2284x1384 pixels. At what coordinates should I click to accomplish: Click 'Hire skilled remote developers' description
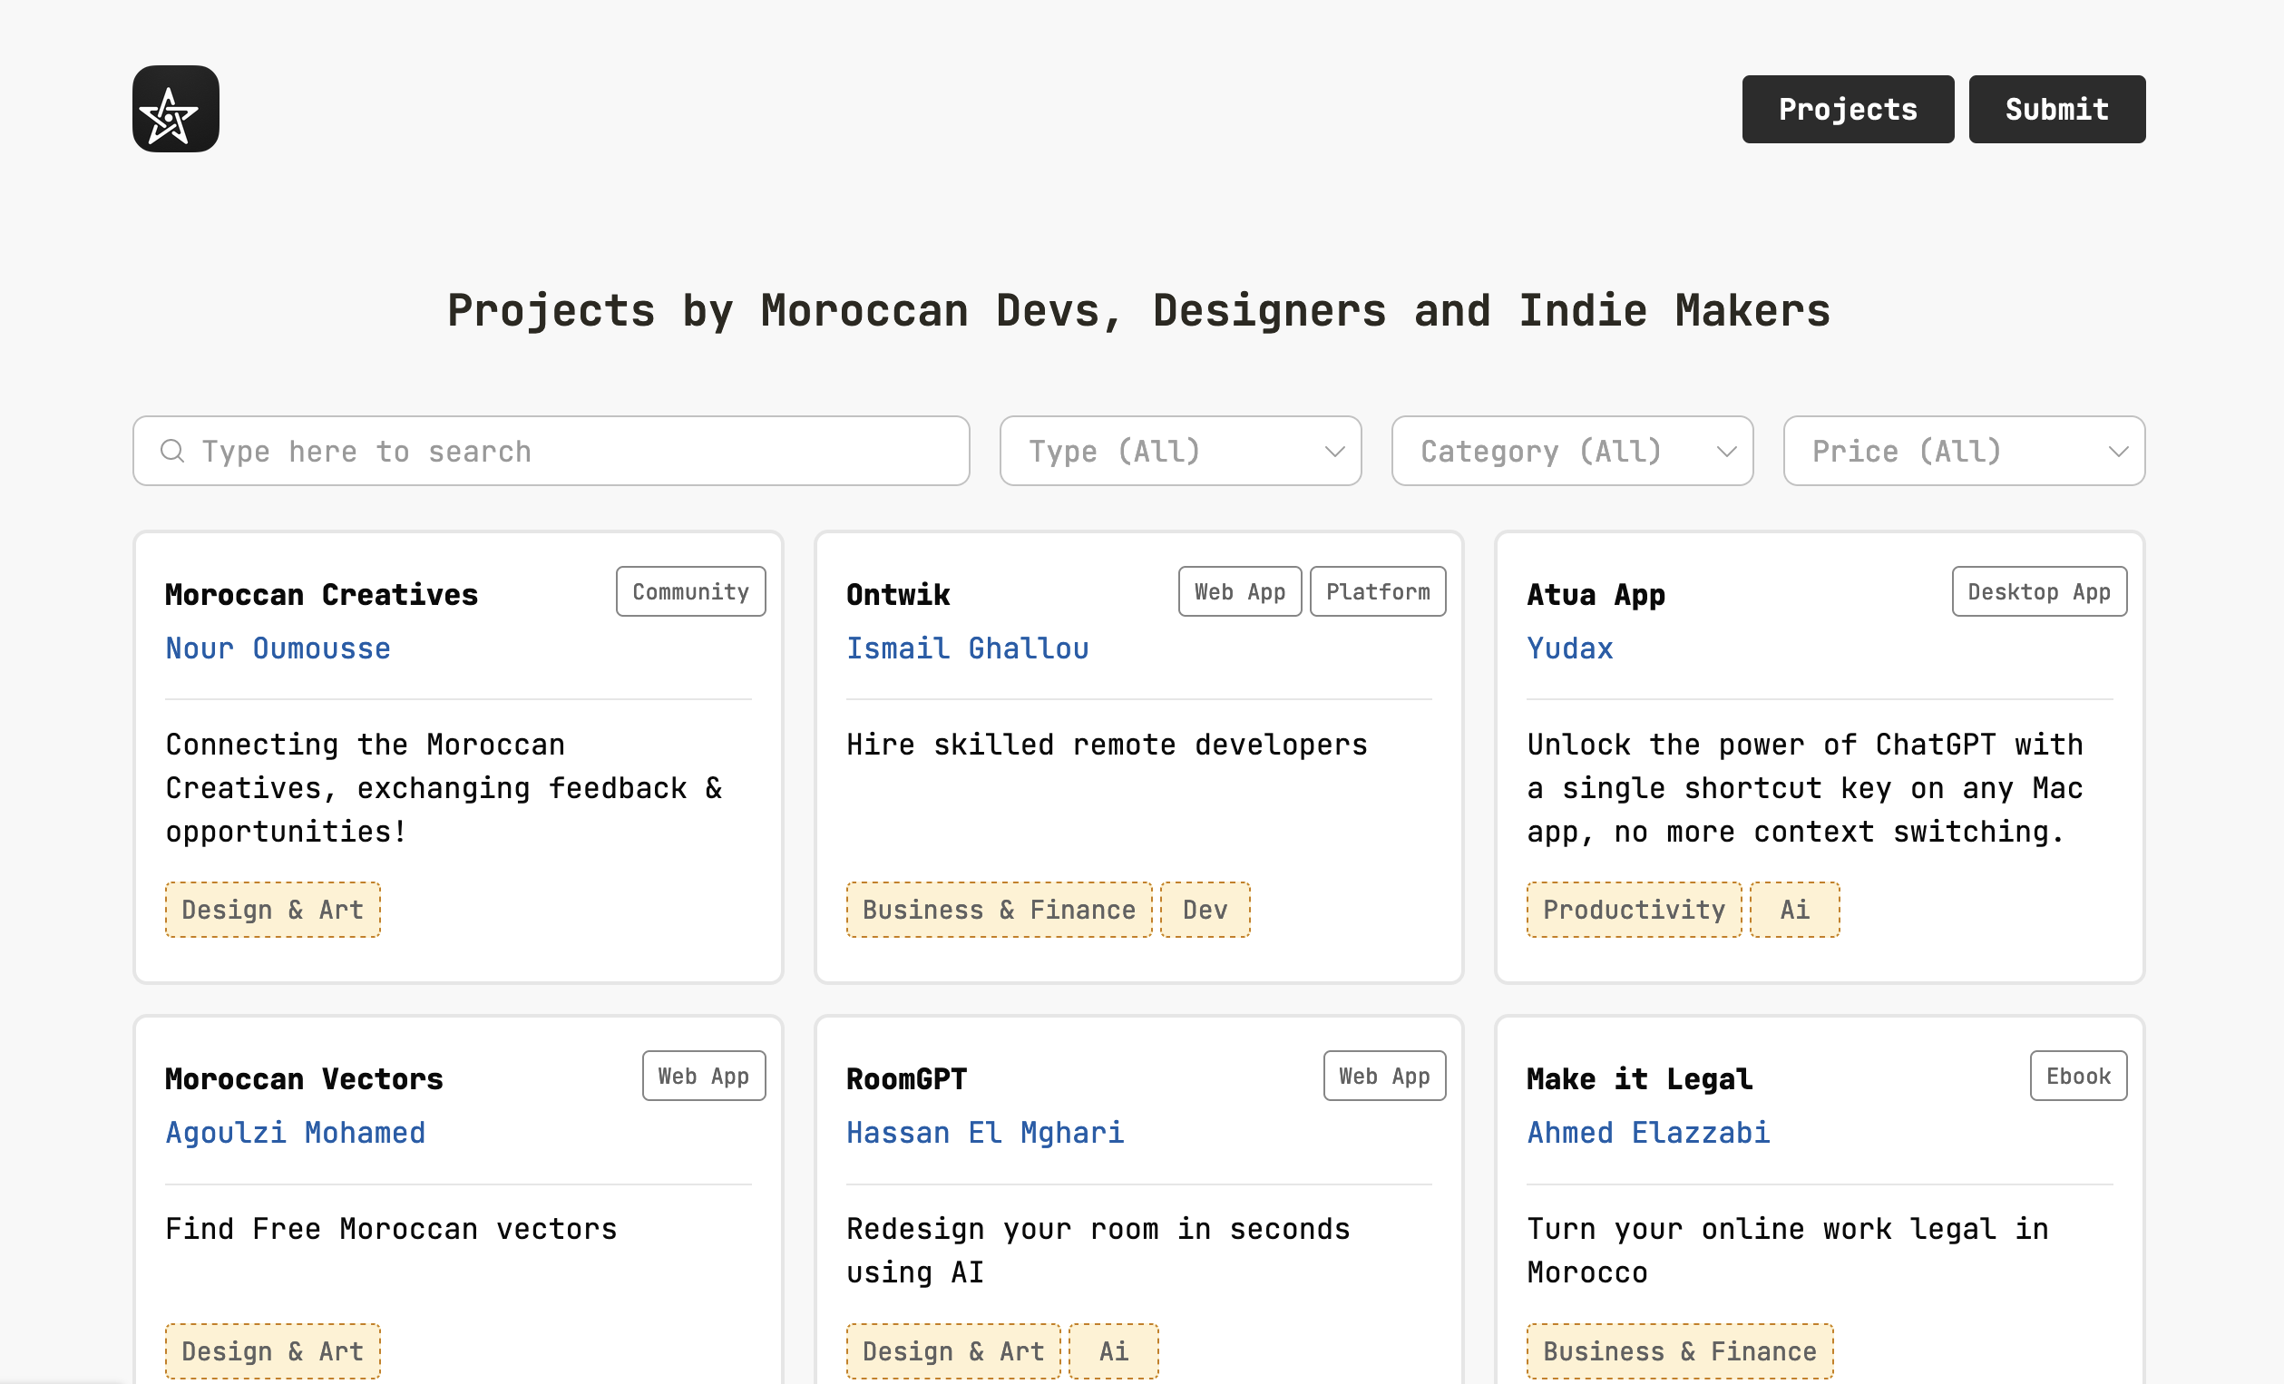[x=1107, y=746]
